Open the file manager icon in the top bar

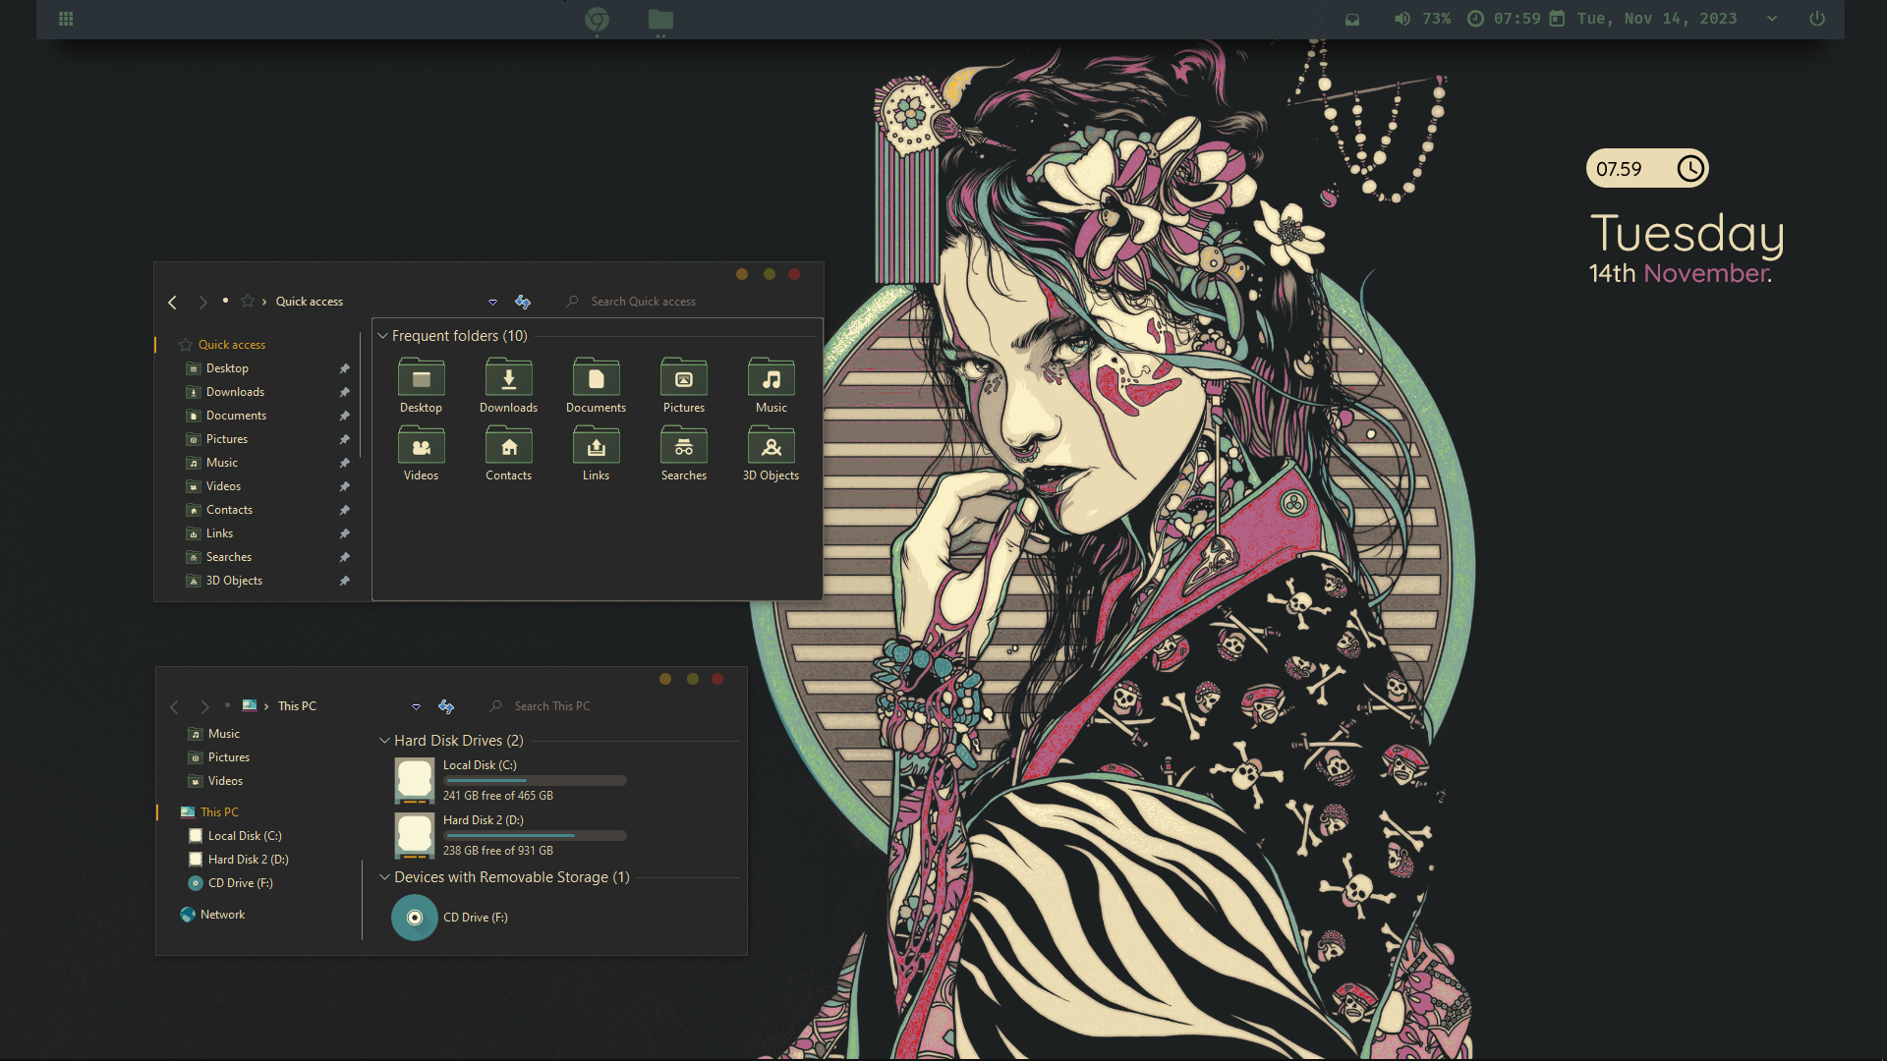click(659, 20)
